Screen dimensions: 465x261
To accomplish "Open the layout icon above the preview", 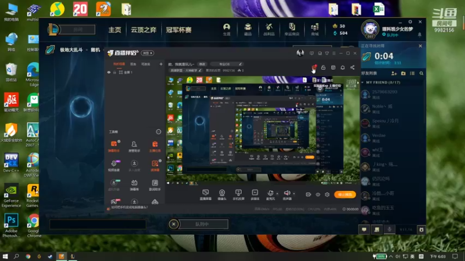I will point(333,67).
